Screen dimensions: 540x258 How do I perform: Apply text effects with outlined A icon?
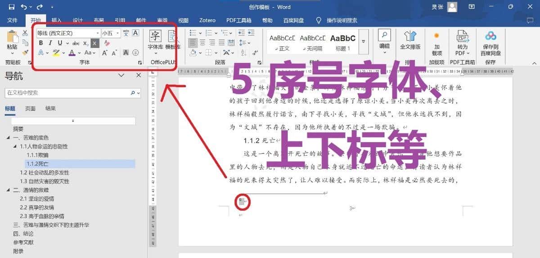[x=41, y=53]
